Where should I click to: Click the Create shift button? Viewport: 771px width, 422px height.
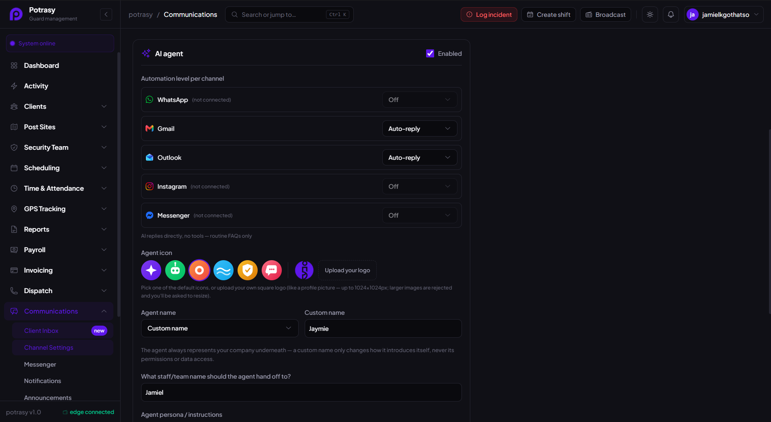coord(549,14)
